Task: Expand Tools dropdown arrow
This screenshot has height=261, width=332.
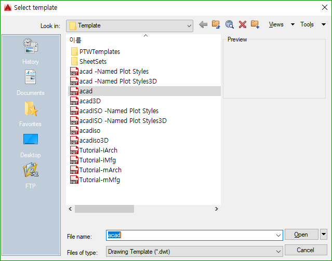Action: point(324,24)
